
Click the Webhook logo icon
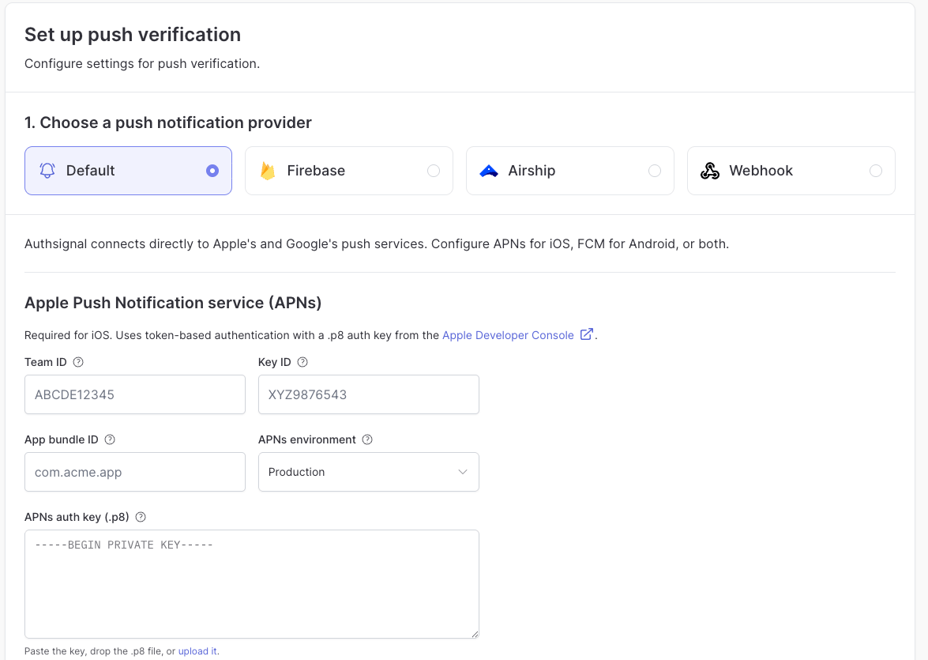[x=709, y=171]
